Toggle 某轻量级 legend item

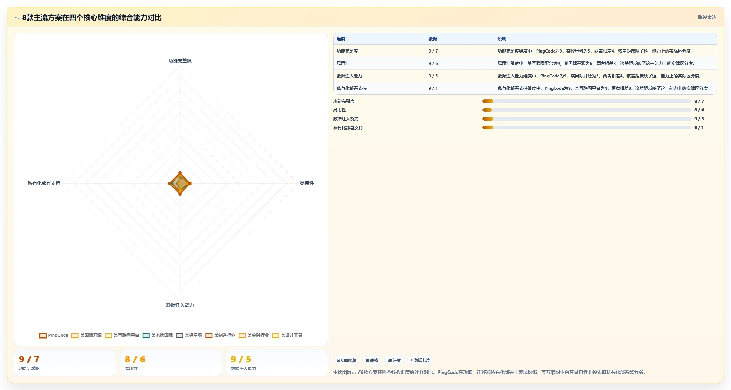[x=189, y=335]
